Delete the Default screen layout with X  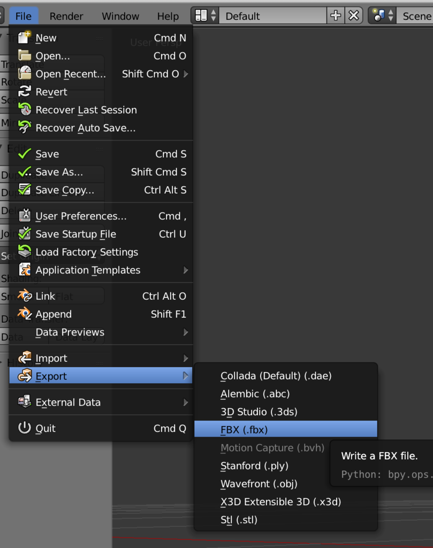354,16
